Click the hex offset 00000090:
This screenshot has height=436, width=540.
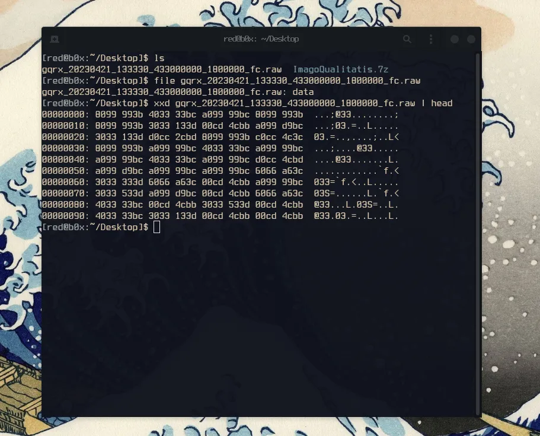click(65, 216)
